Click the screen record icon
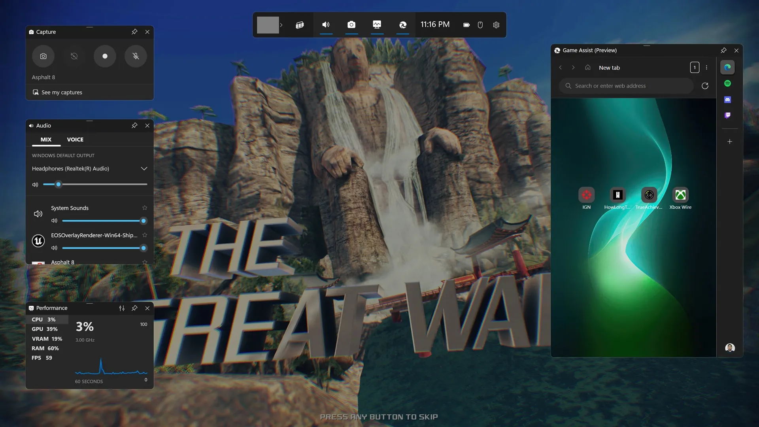 click(x=104, y=56)
